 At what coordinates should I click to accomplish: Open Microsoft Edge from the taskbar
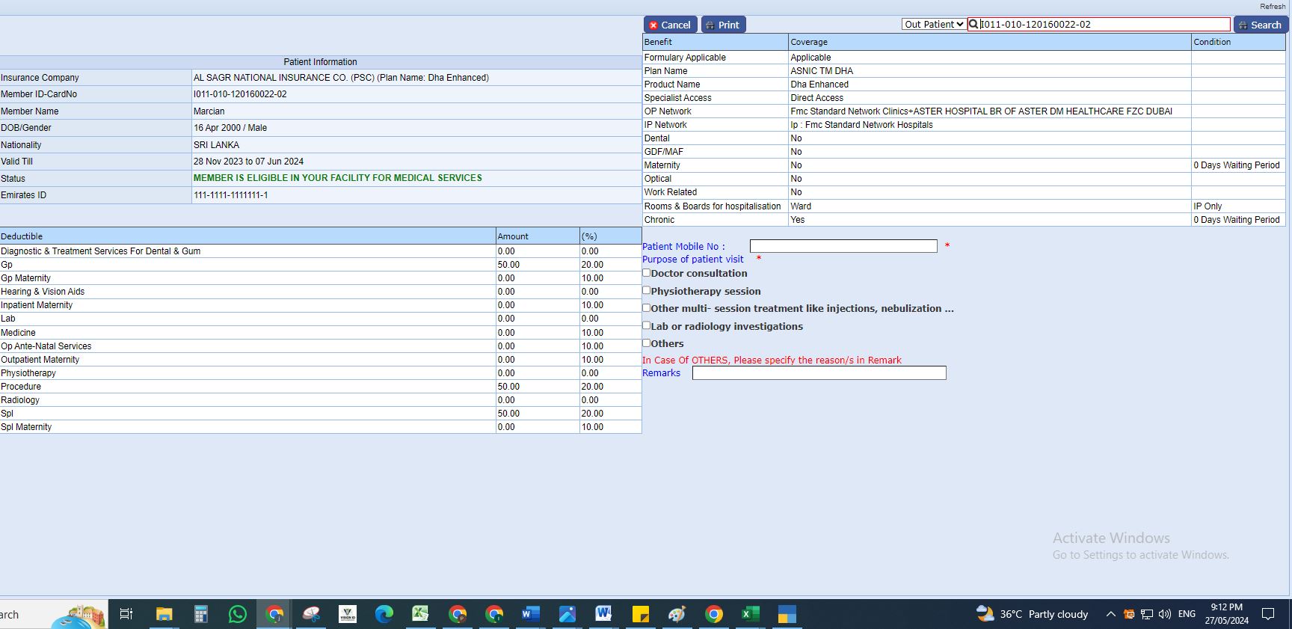(x=384, y=614)
